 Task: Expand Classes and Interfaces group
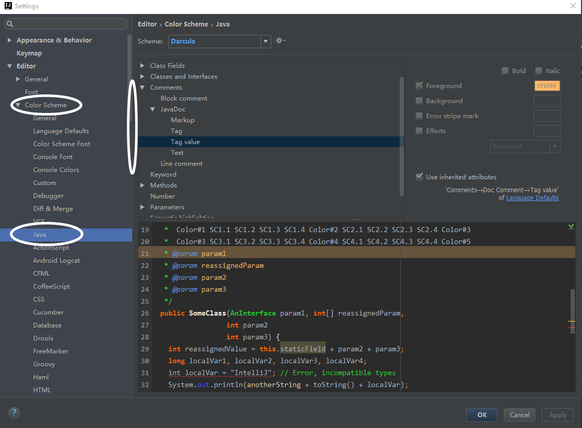point(142,76)
